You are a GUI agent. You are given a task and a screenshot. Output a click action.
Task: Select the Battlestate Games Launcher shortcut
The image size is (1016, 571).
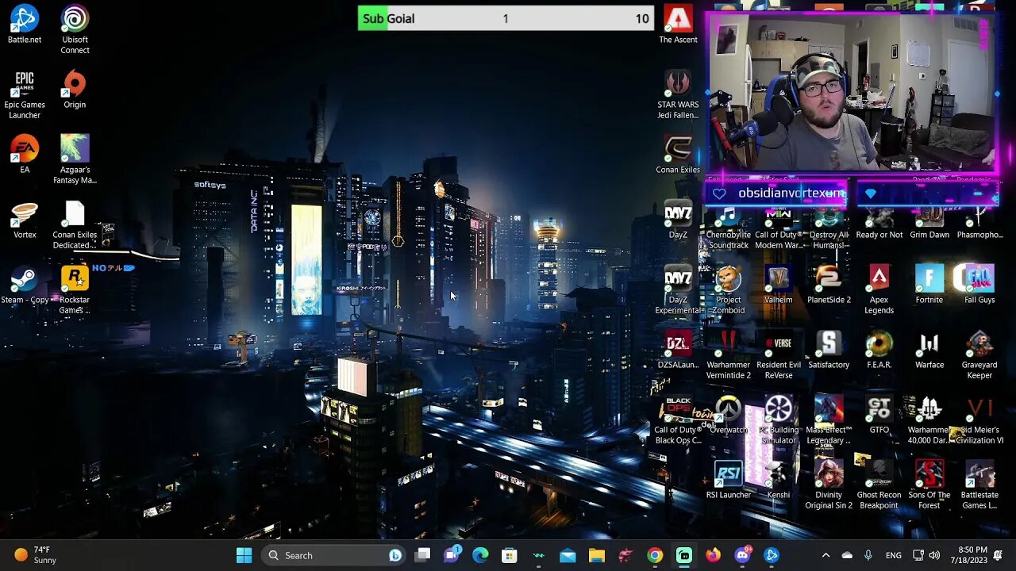point(979,485)
